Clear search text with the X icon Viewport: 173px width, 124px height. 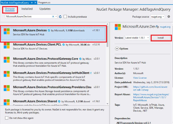53,17
